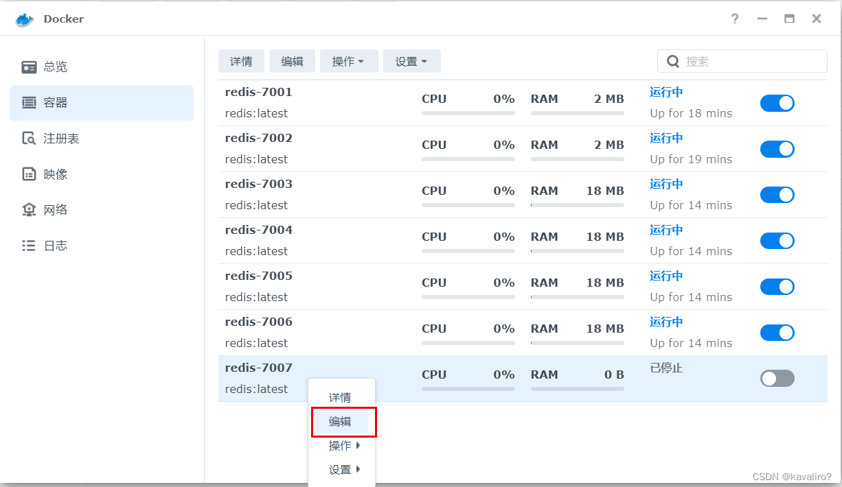
Task: Stop redis-7004 using its toggle
Action: point(777,241)
